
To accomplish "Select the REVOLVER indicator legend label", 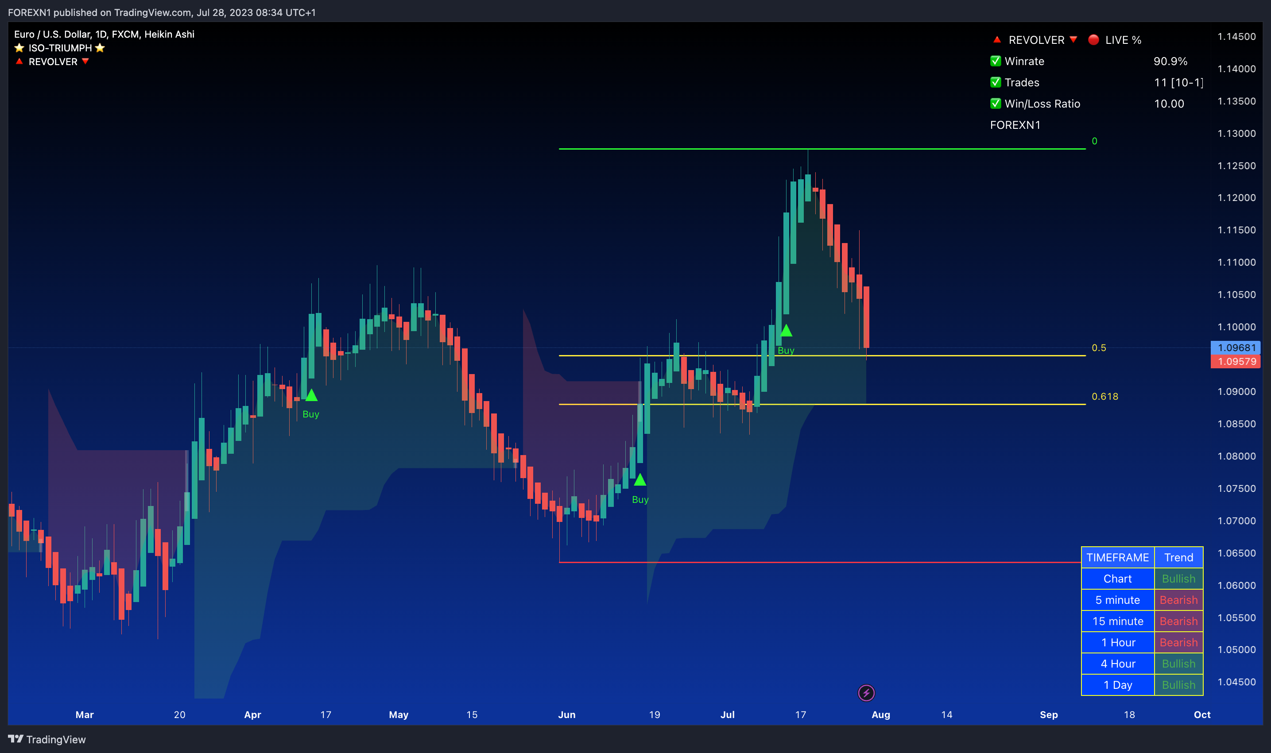I will [x=53, y=62].
